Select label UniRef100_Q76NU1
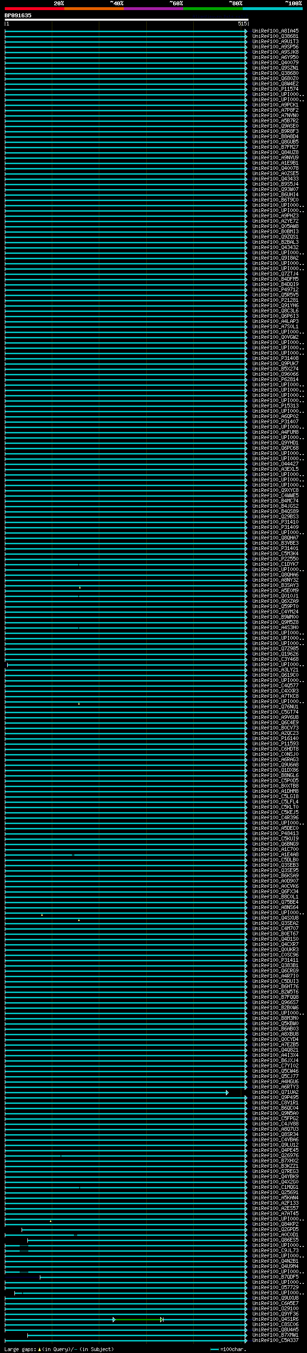 click(x=275, y=707)
